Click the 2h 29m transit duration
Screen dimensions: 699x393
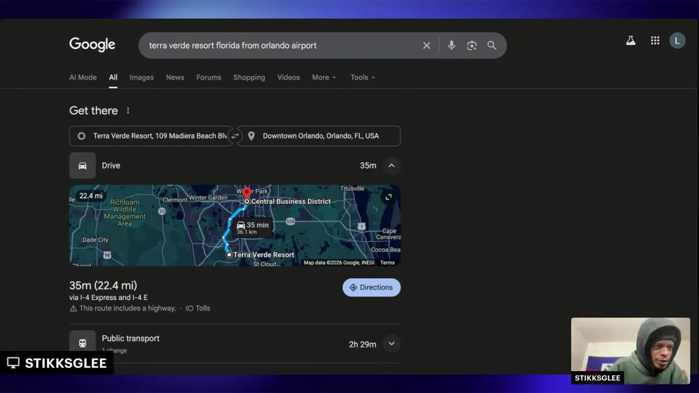[363, 344]
